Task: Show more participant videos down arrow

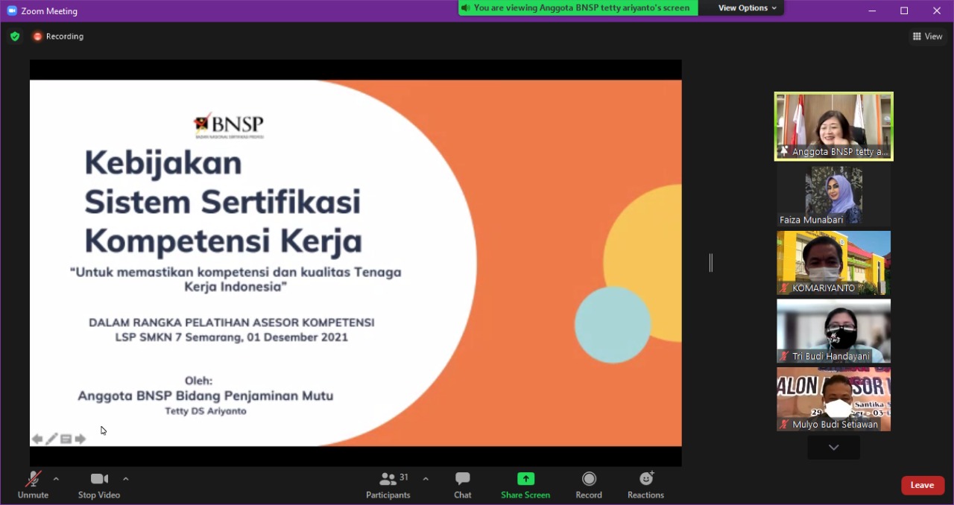Action: coord(834,448)
